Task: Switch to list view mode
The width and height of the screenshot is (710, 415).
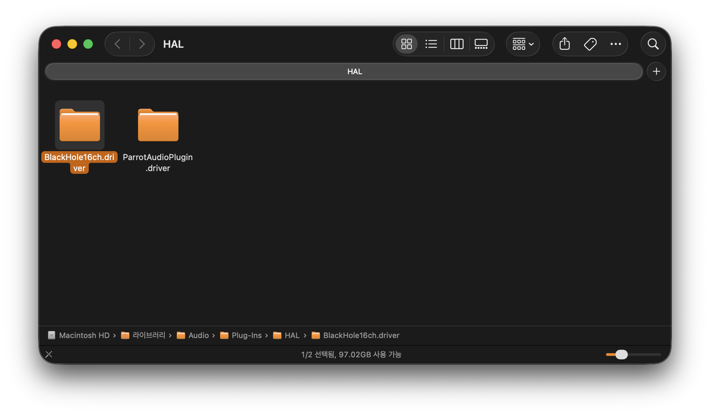Action: [431, 44]
